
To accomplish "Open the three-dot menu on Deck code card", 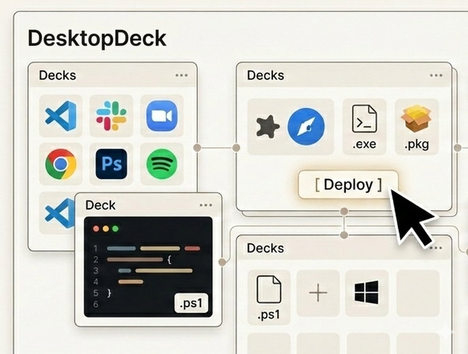I will (x=206, y=205).
